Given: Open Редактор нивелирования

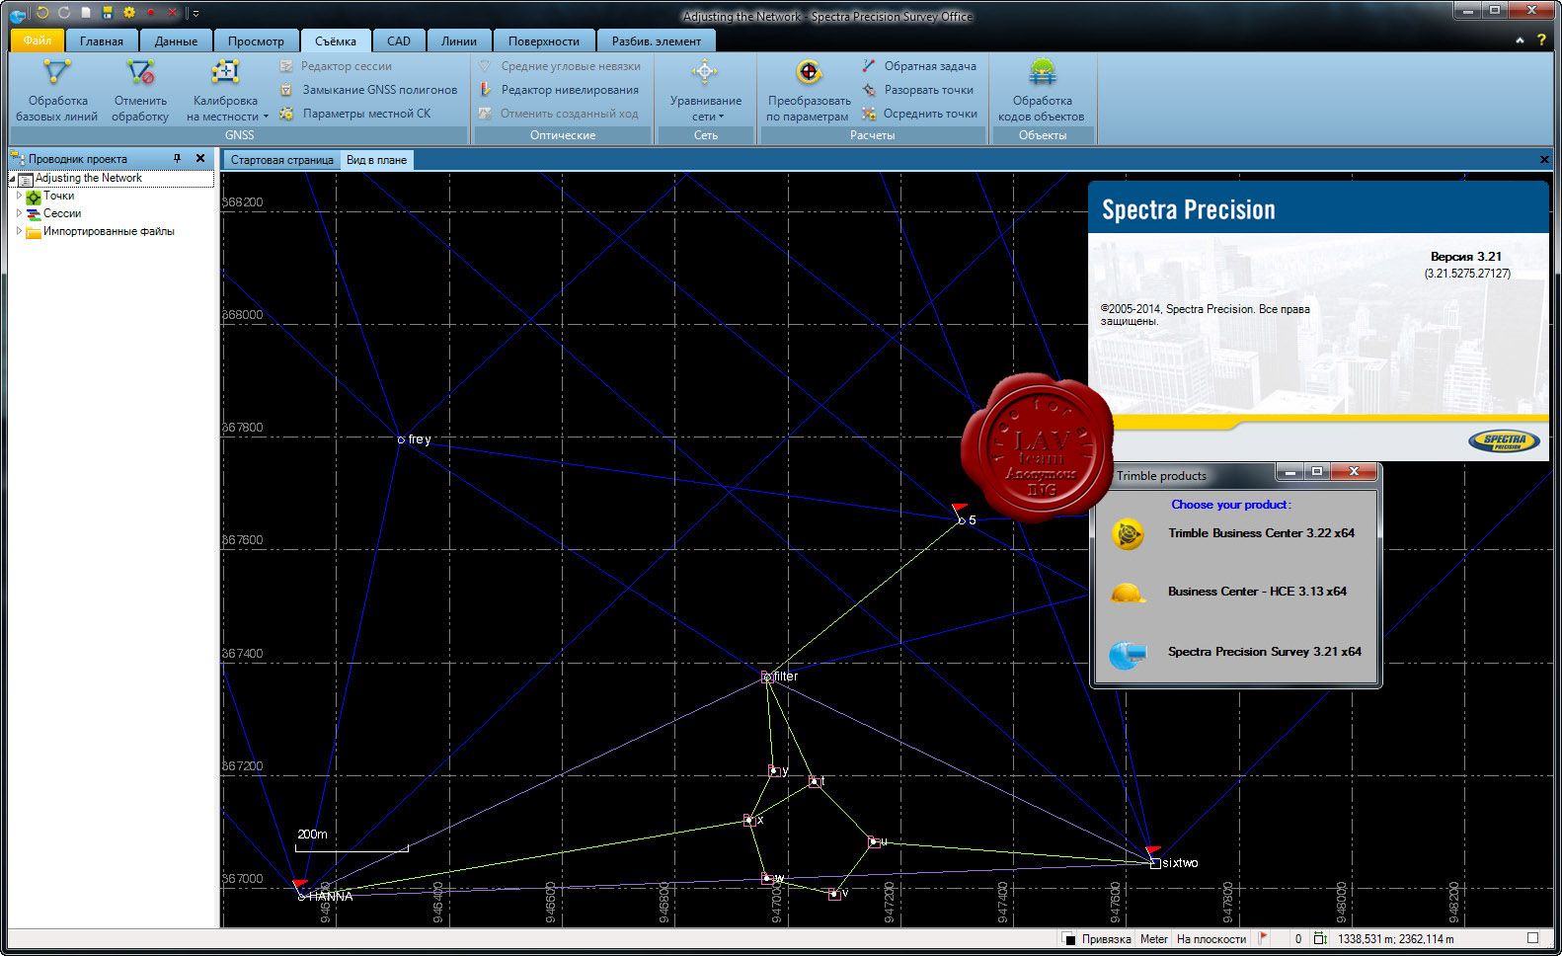Looking at the screenshot, I should pyautogui.click(x=559, y=90).
